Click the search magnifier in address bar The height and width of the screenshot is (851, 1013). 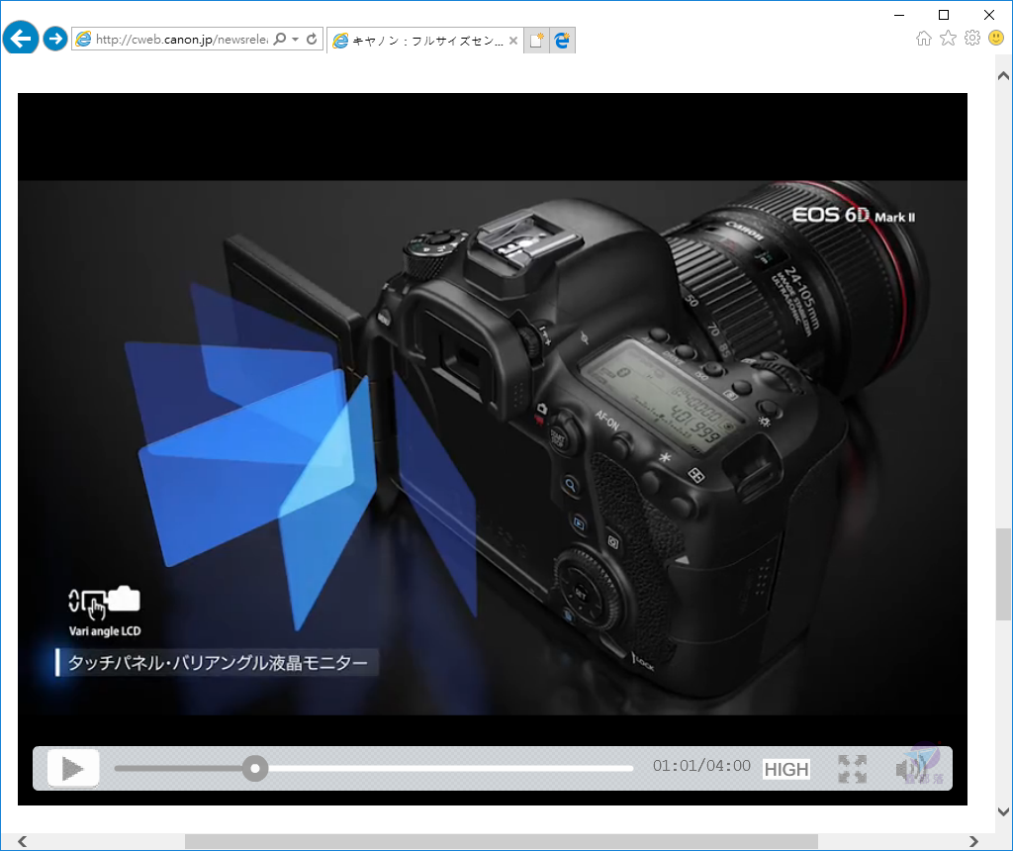point(279,40)
